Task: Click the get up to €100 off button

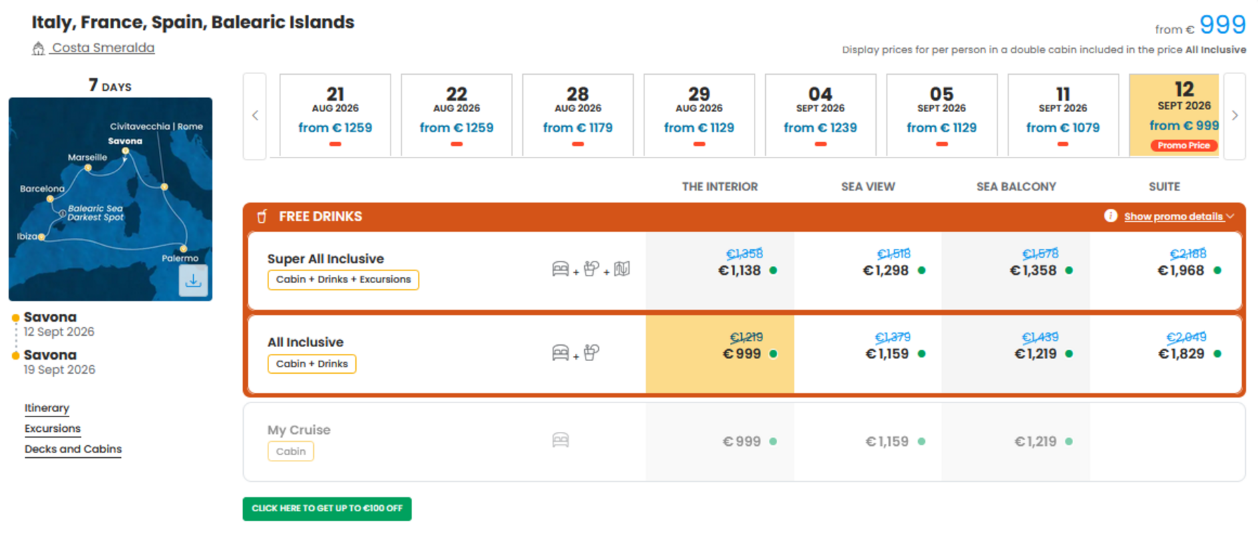Action: tap(327, 509)
